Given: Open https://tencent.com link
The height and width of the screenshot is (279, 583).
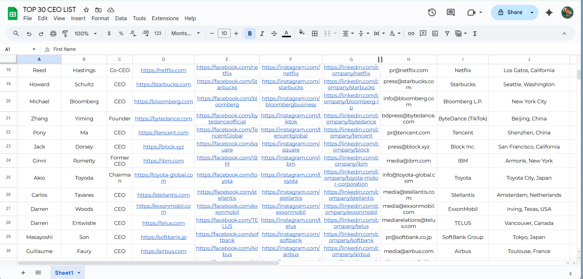Looking at the screenshot, I should point(163,133).
